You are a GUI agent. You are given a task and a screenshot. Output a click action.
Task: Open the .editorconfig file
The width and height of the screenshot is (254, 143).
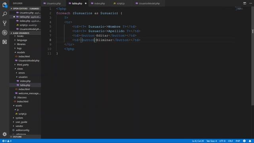pos(25,130)
